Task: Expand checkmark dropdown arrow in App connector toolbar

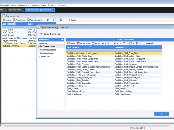Action: [64, 20]
